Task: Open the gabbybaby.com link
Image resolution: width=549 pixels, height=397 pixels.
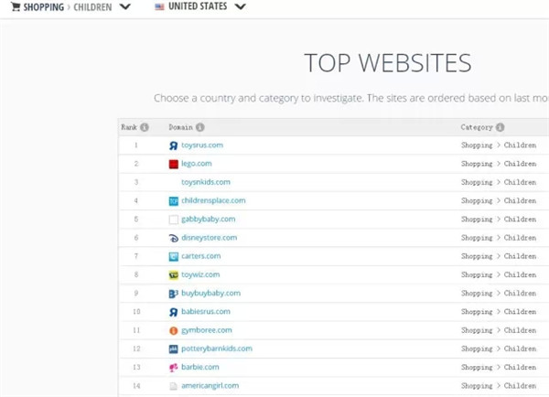Action: pyautogui.click(x=208, y=220)
